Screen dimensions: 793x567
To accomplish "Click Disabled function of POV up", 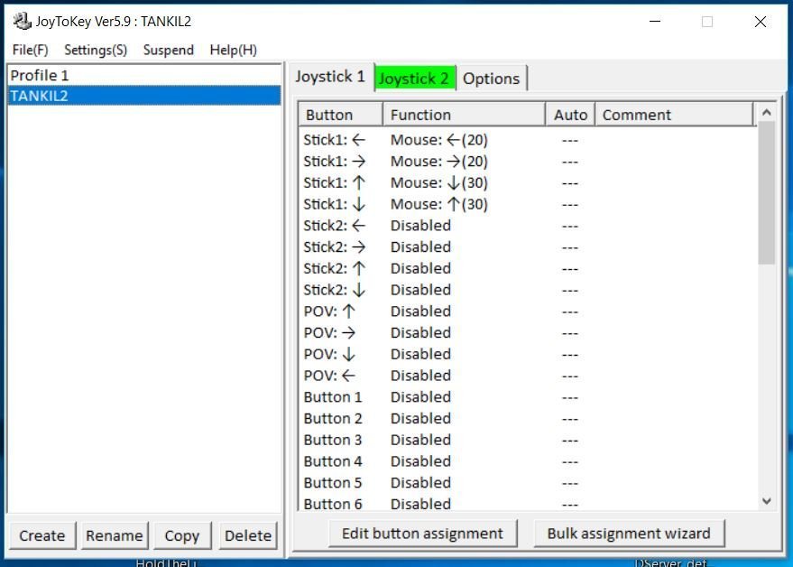I will coord(420,311).
